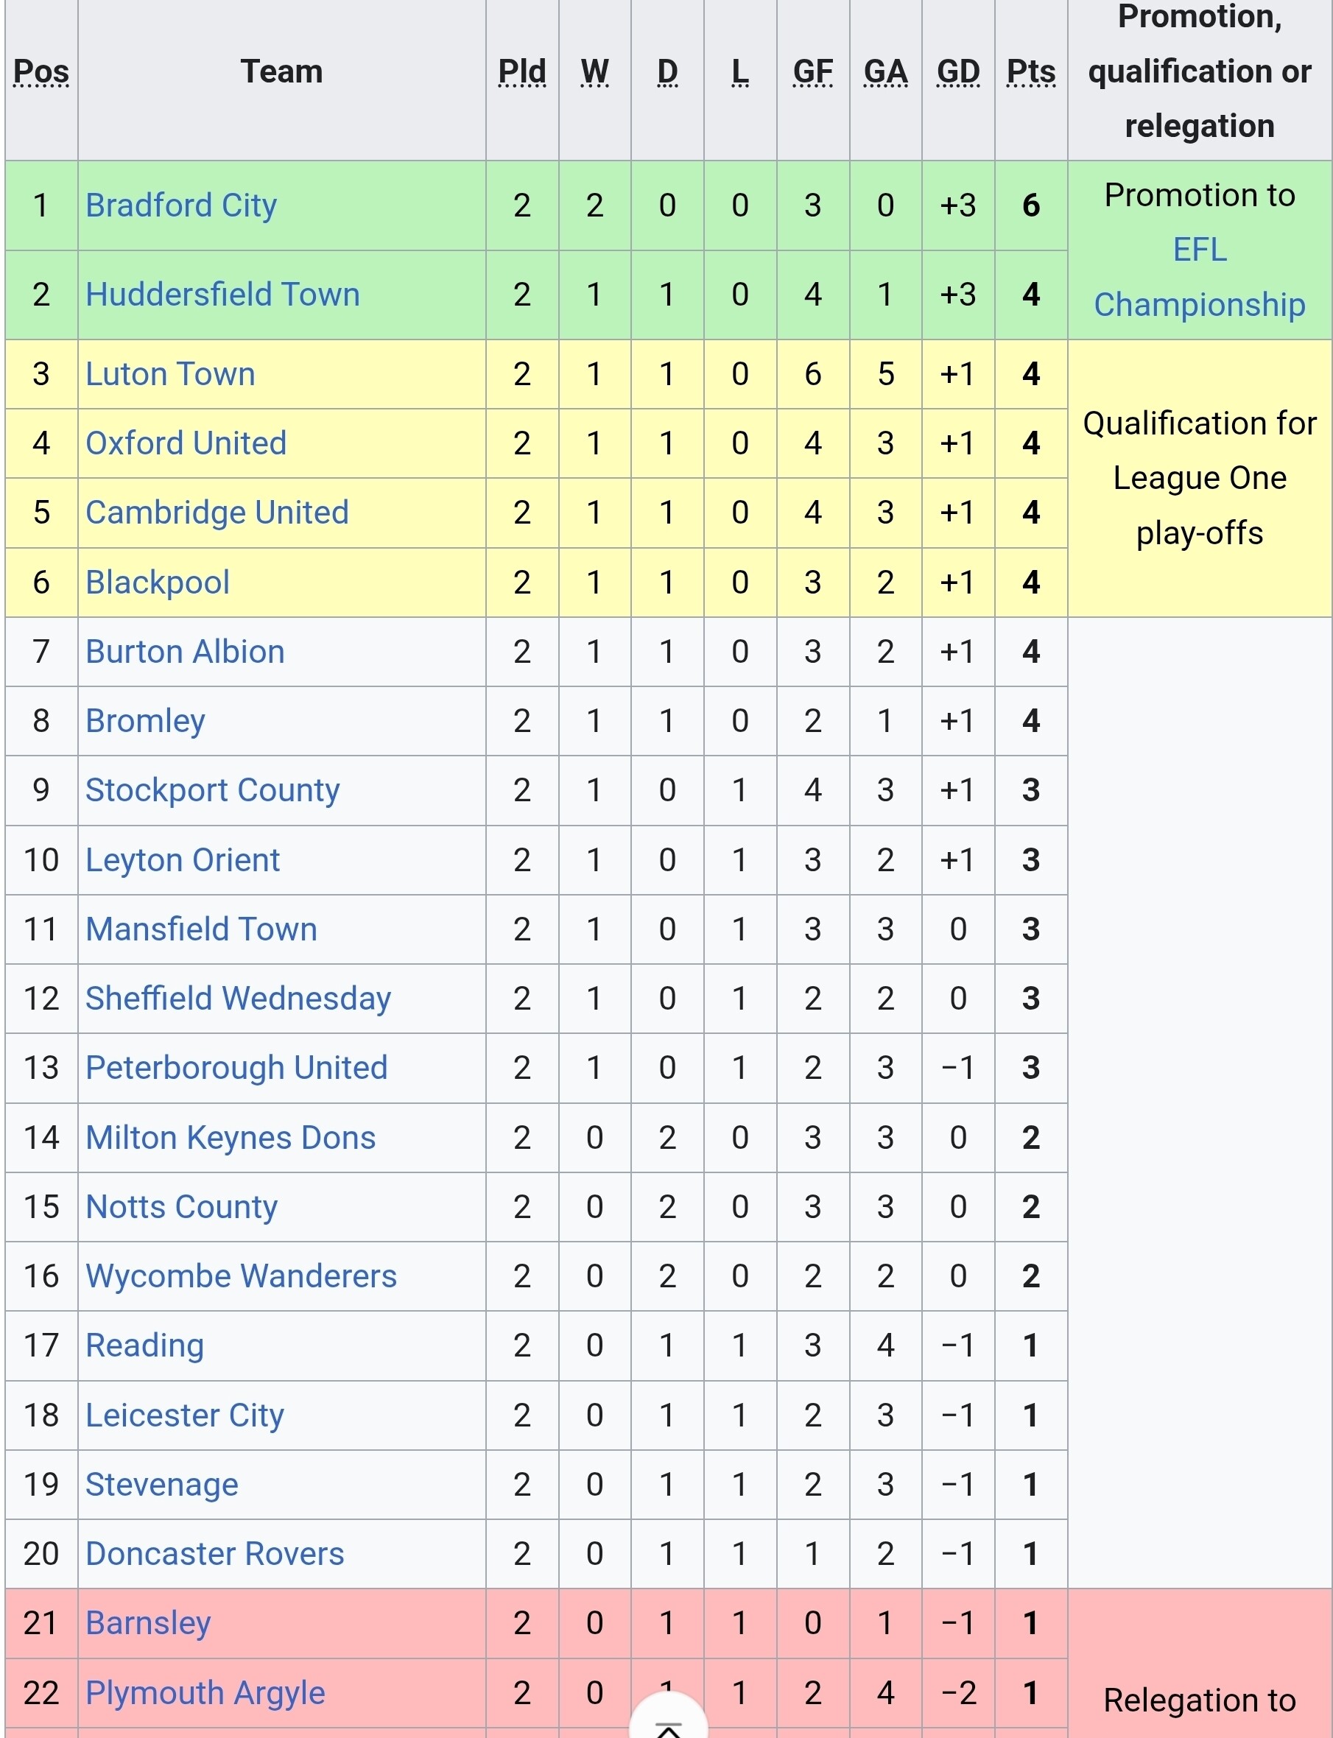
Task: Open the Plymouth Argyle link
Action: pos(205,1693)
